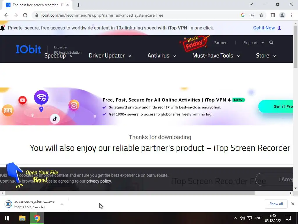
Task: Click the scroll down arrow
Action: pyautogui.click(x=295, y=188)
